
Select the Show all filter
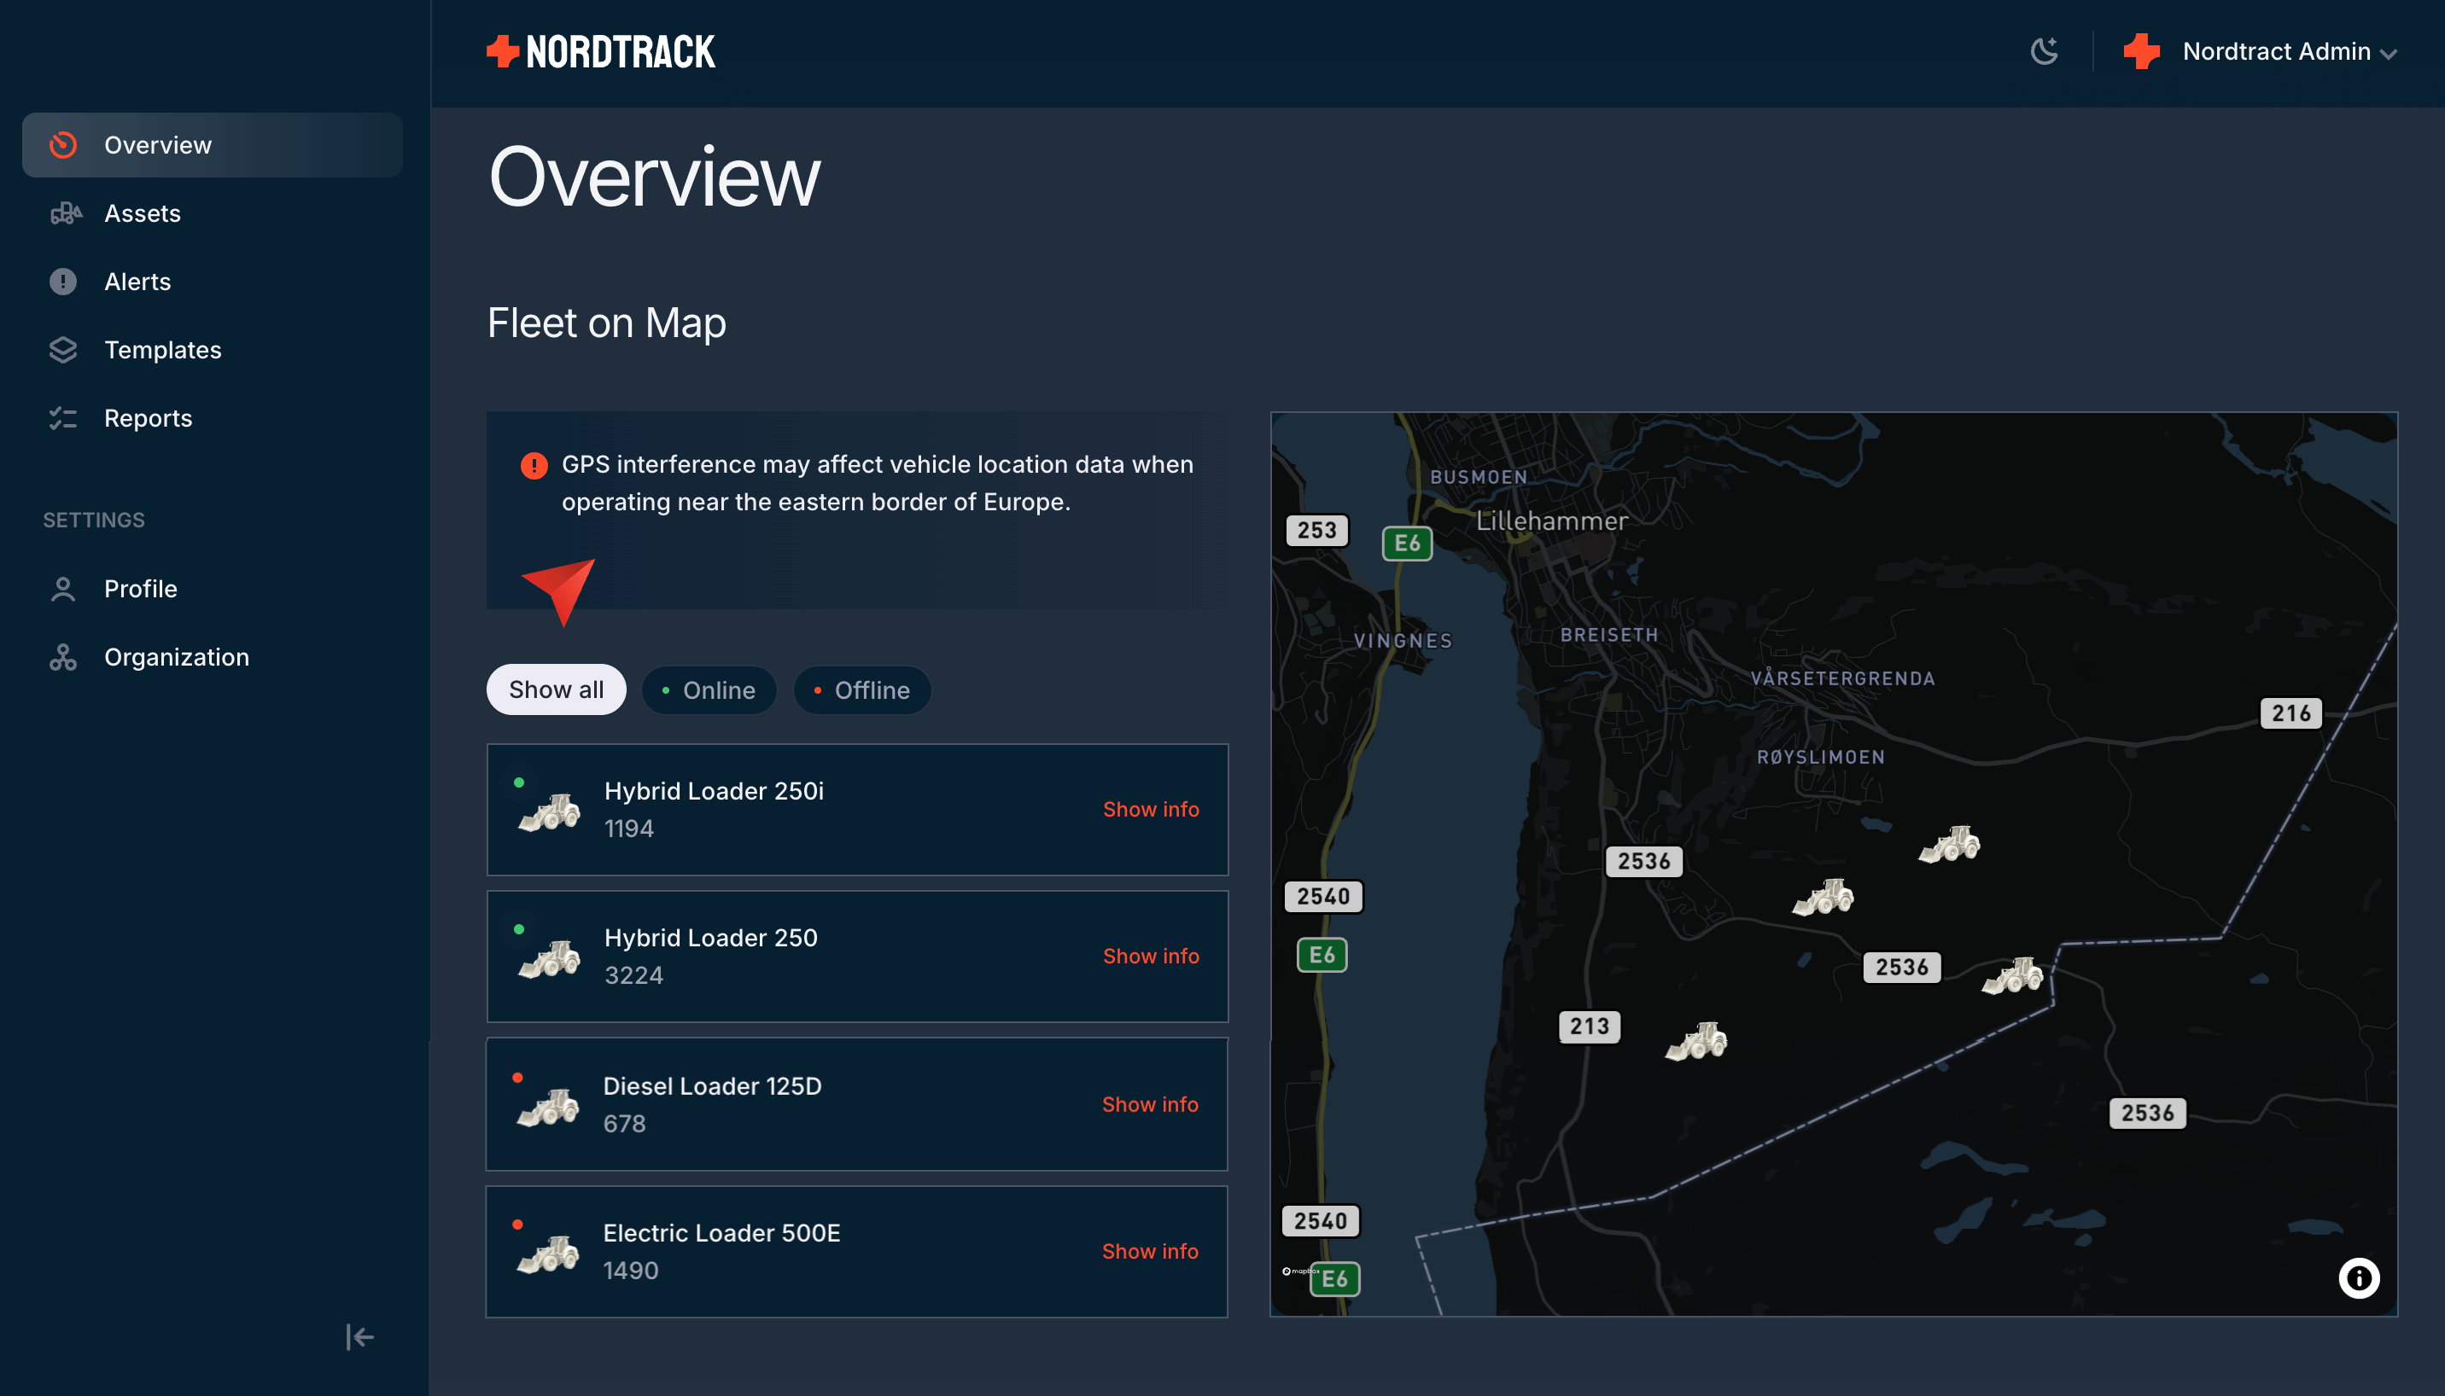click(x=556, y=689)
